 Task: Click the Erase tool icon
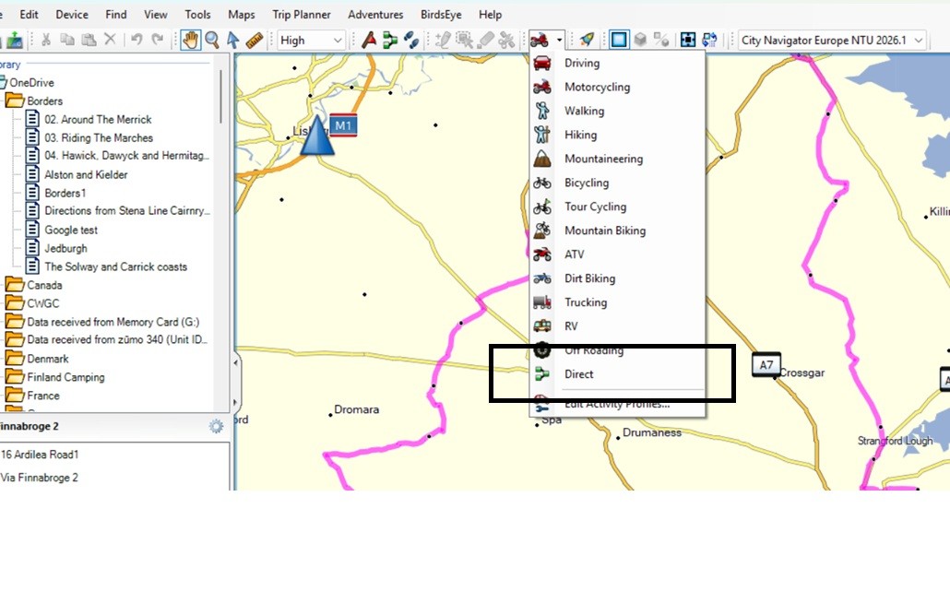[486, 40]
